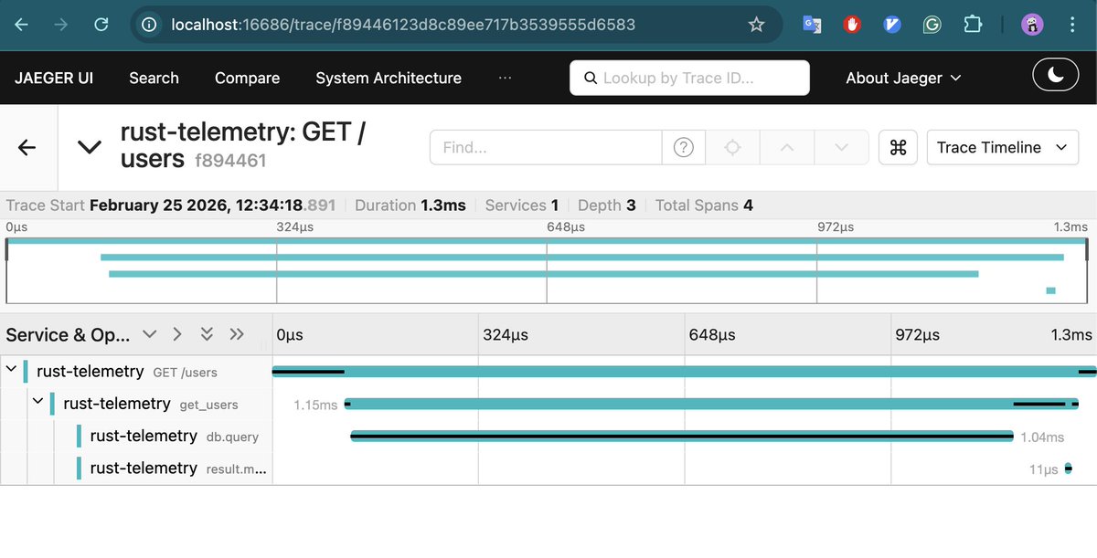
Task: Collapse get_users span children
Action: coord(37,401)
